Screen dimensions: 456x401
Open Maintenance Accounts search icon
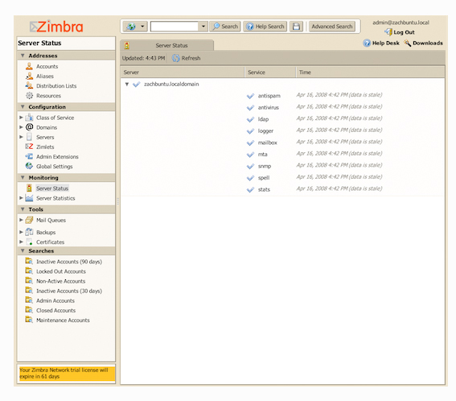[x=29, y=320]
